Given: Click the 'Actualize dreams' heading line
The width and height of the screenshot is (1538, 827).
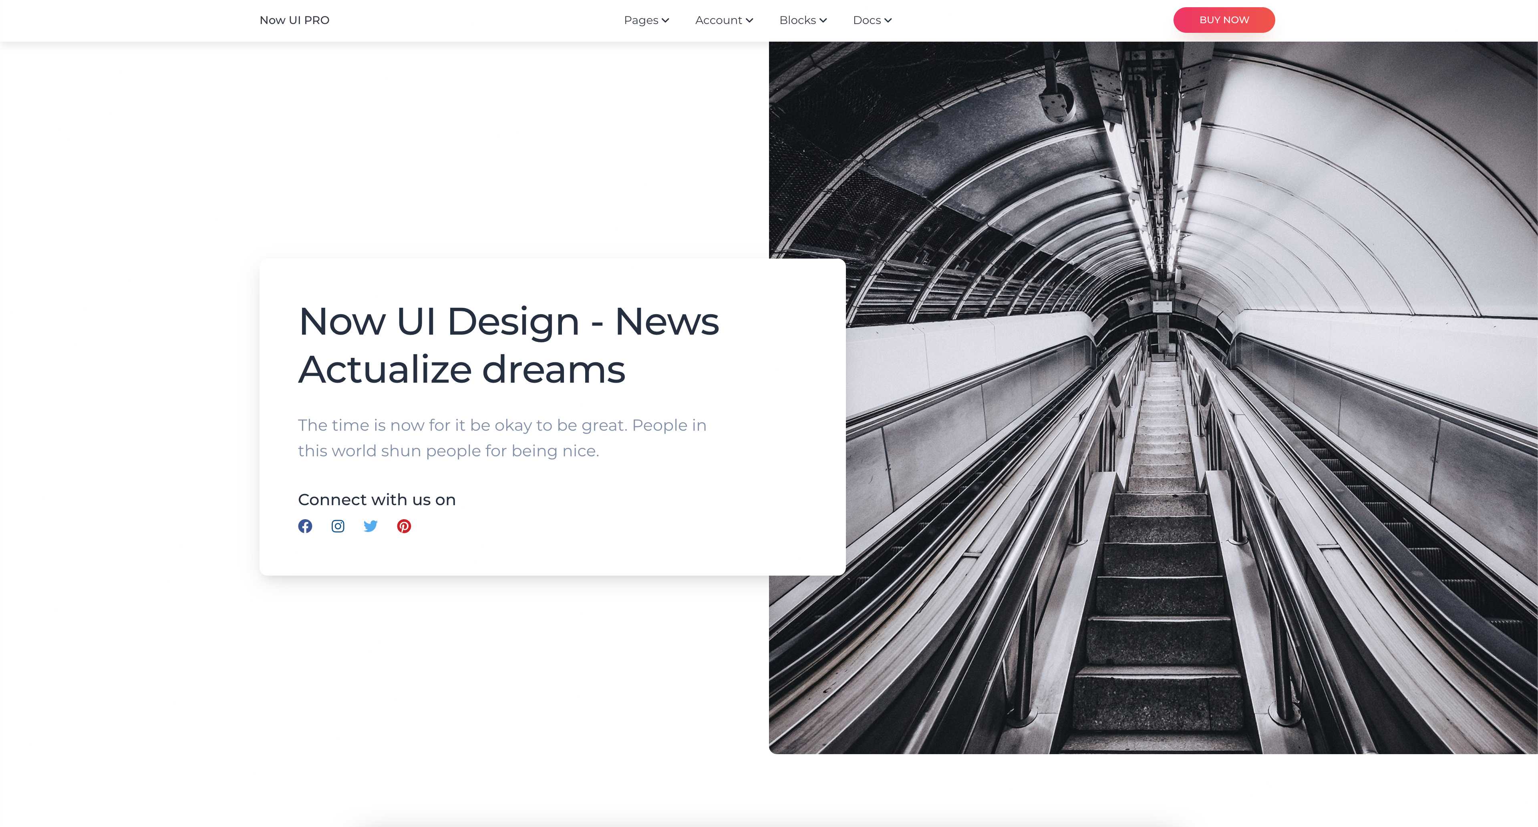Looking at the screenshot, I should click(x=461, y=369).
